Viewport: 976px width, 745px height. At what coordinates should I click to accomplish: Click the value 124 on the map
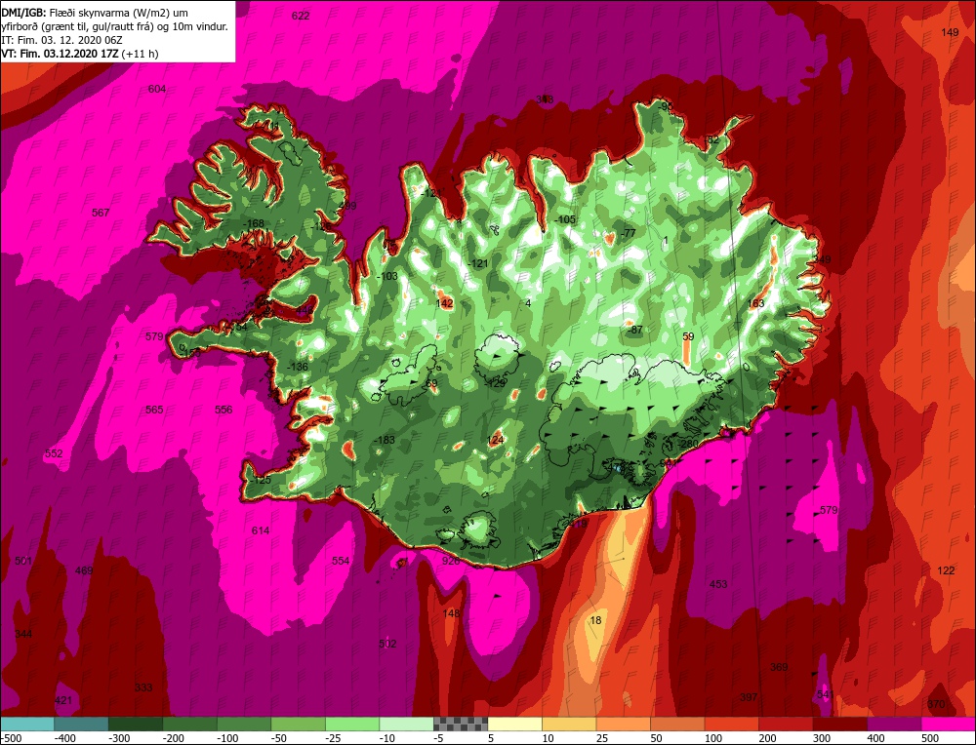(x=496, y=441)
